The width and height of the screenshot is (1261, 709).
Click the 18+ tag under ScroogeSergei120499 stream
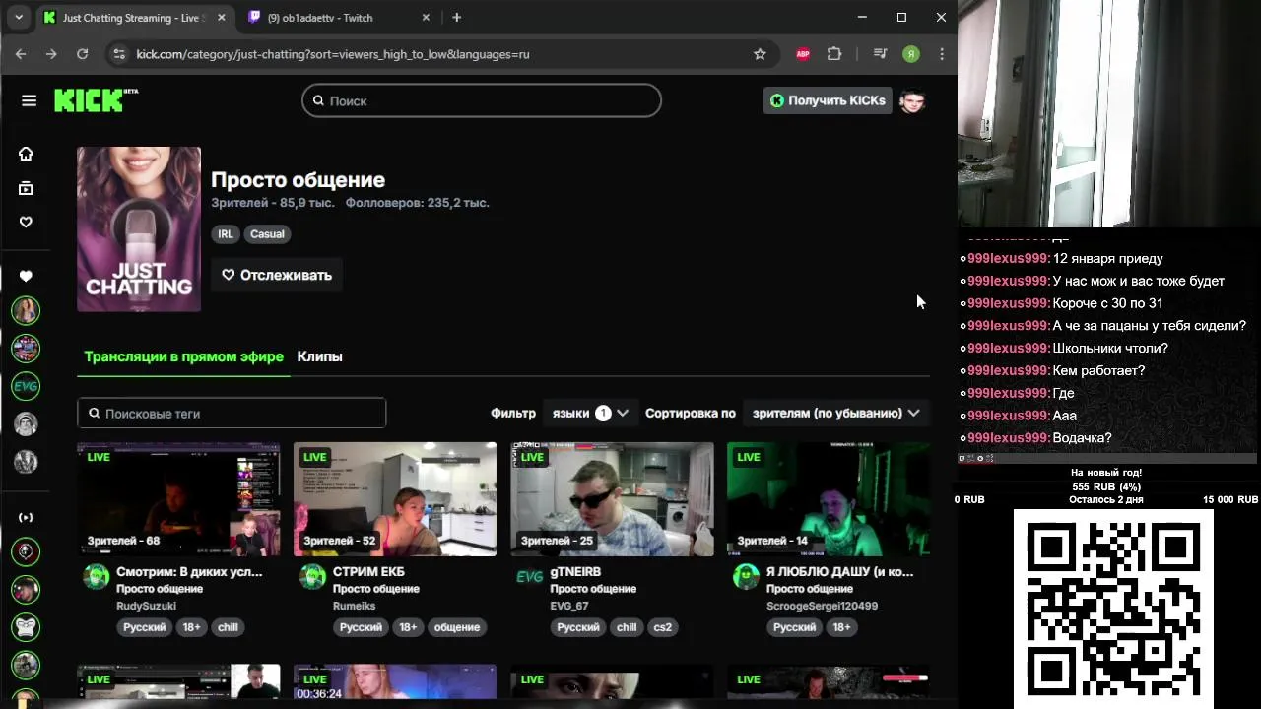pos(841,627)
